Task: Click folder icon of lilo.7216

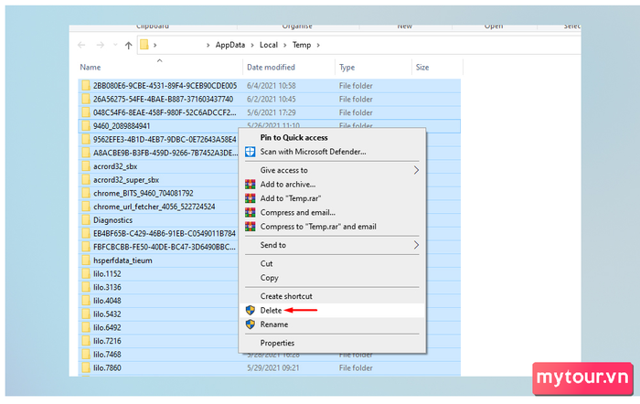Action: click(x=86, y=341)
